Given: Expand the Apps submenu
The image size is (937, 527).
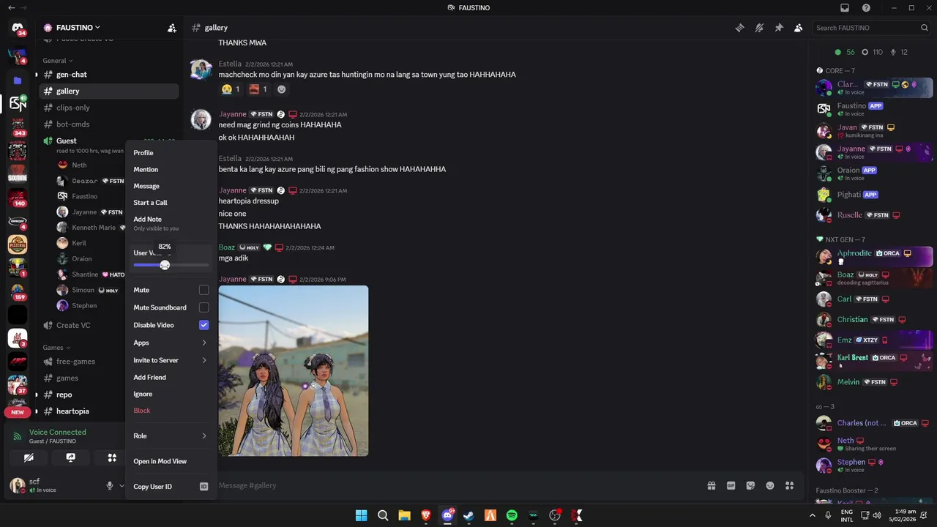Looking at the screenshot, I should coord(171,343).
